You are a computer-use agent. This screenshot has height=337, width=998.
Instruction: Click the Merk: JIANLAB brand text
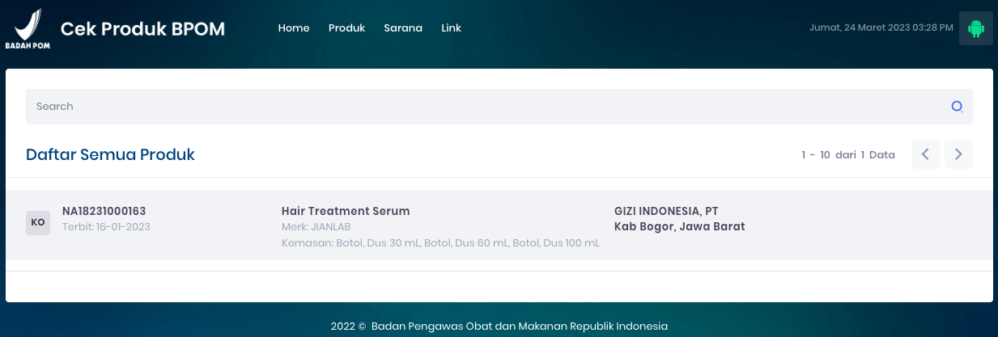[x=316, y=227]
